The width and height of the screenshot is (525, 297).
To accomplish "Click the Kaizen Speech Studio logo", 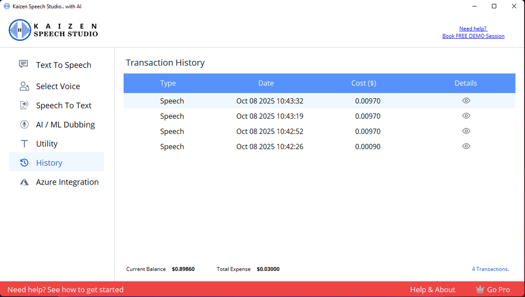I will click(x=53, y=30).
